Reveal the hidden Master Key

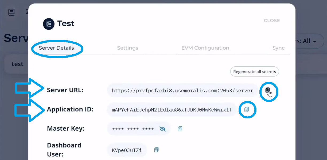[x=162, y=129]
